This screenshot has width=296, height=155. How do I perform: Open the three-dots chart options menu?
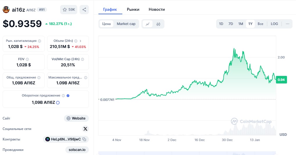(287, 24)
